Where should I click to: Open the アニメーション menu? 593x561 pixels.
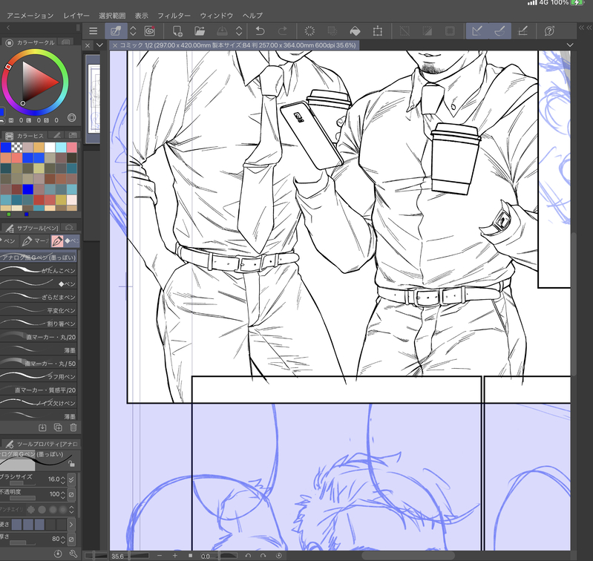(x=30, y=16)
